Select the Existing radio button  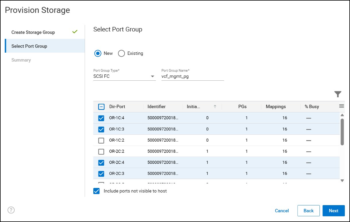coord(121,53)
